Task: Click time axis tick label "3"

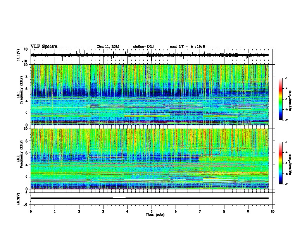Action: pyautogui.click(x=103, y=211)
